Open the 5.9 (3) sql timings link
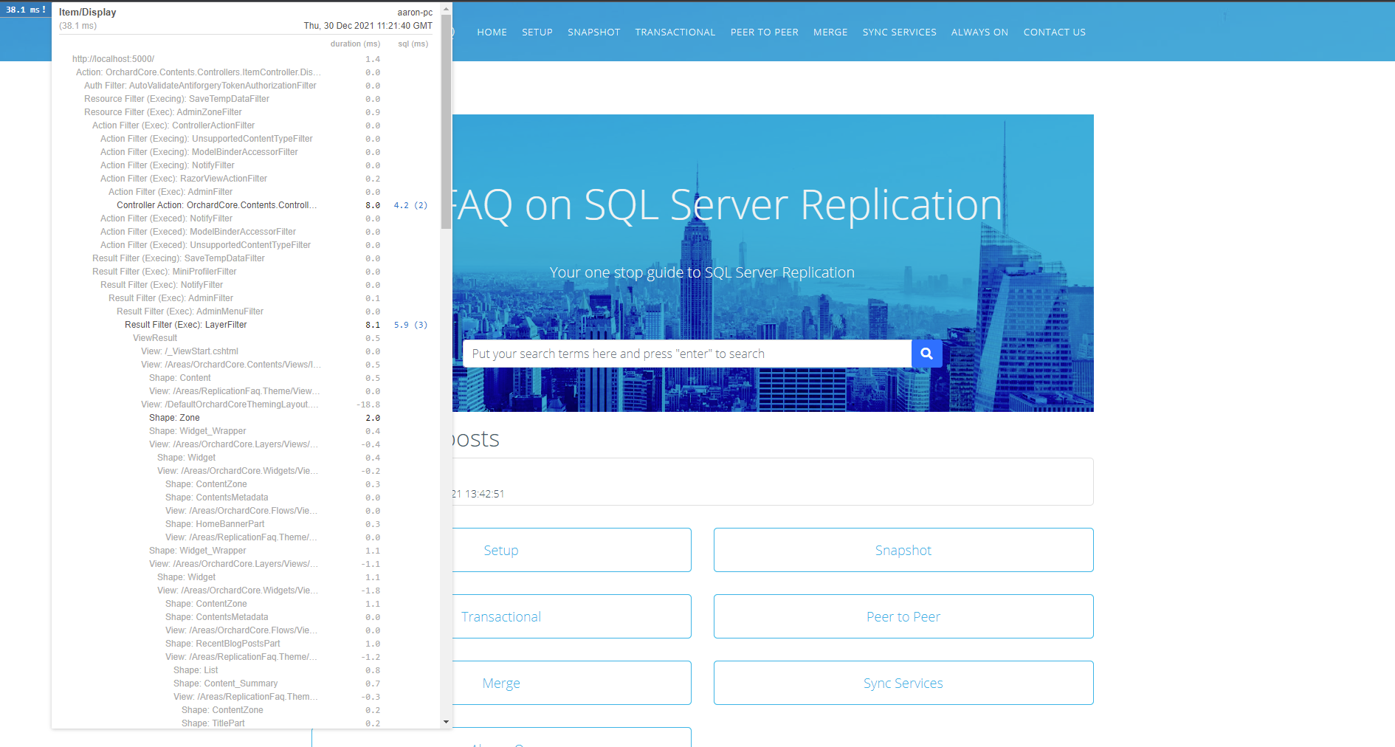Screen dimensions: 1395x747 coord(410,325)
